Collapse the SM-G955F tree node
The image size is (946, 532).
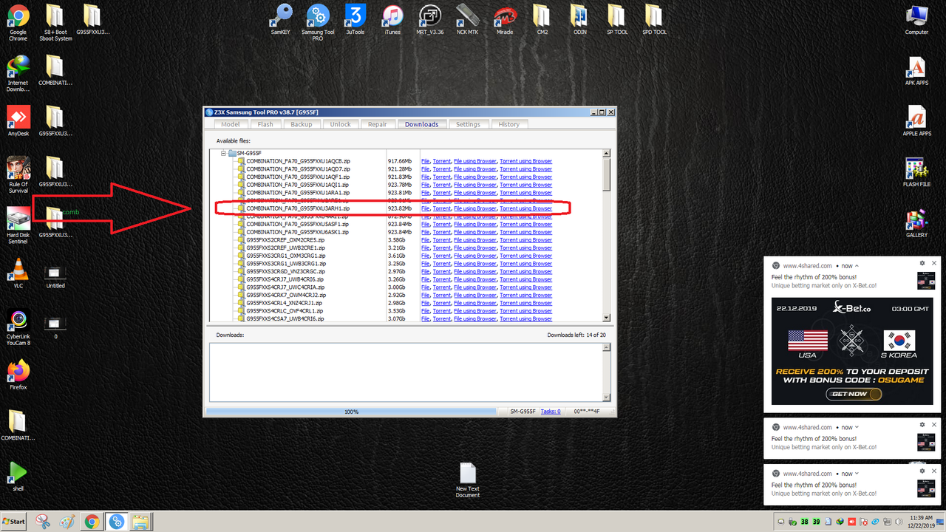coord(223,153)
